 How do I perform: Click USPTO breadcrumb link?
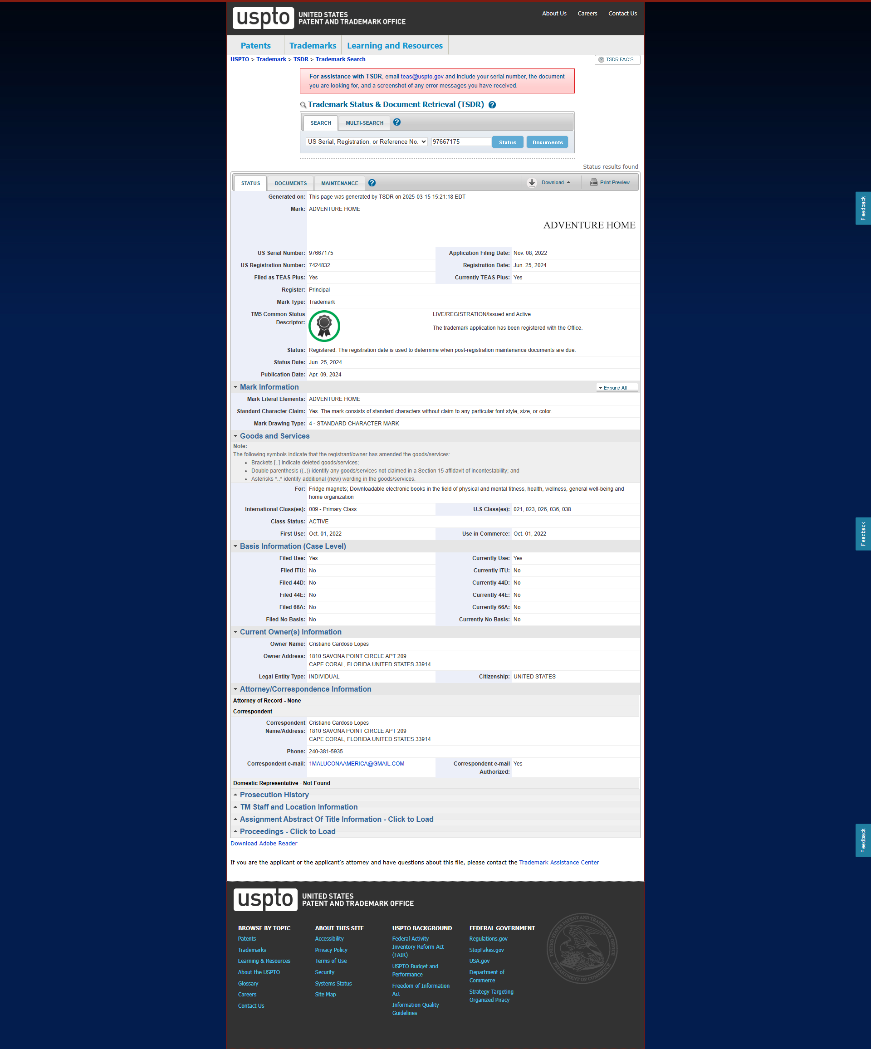(x=240, y=59)
